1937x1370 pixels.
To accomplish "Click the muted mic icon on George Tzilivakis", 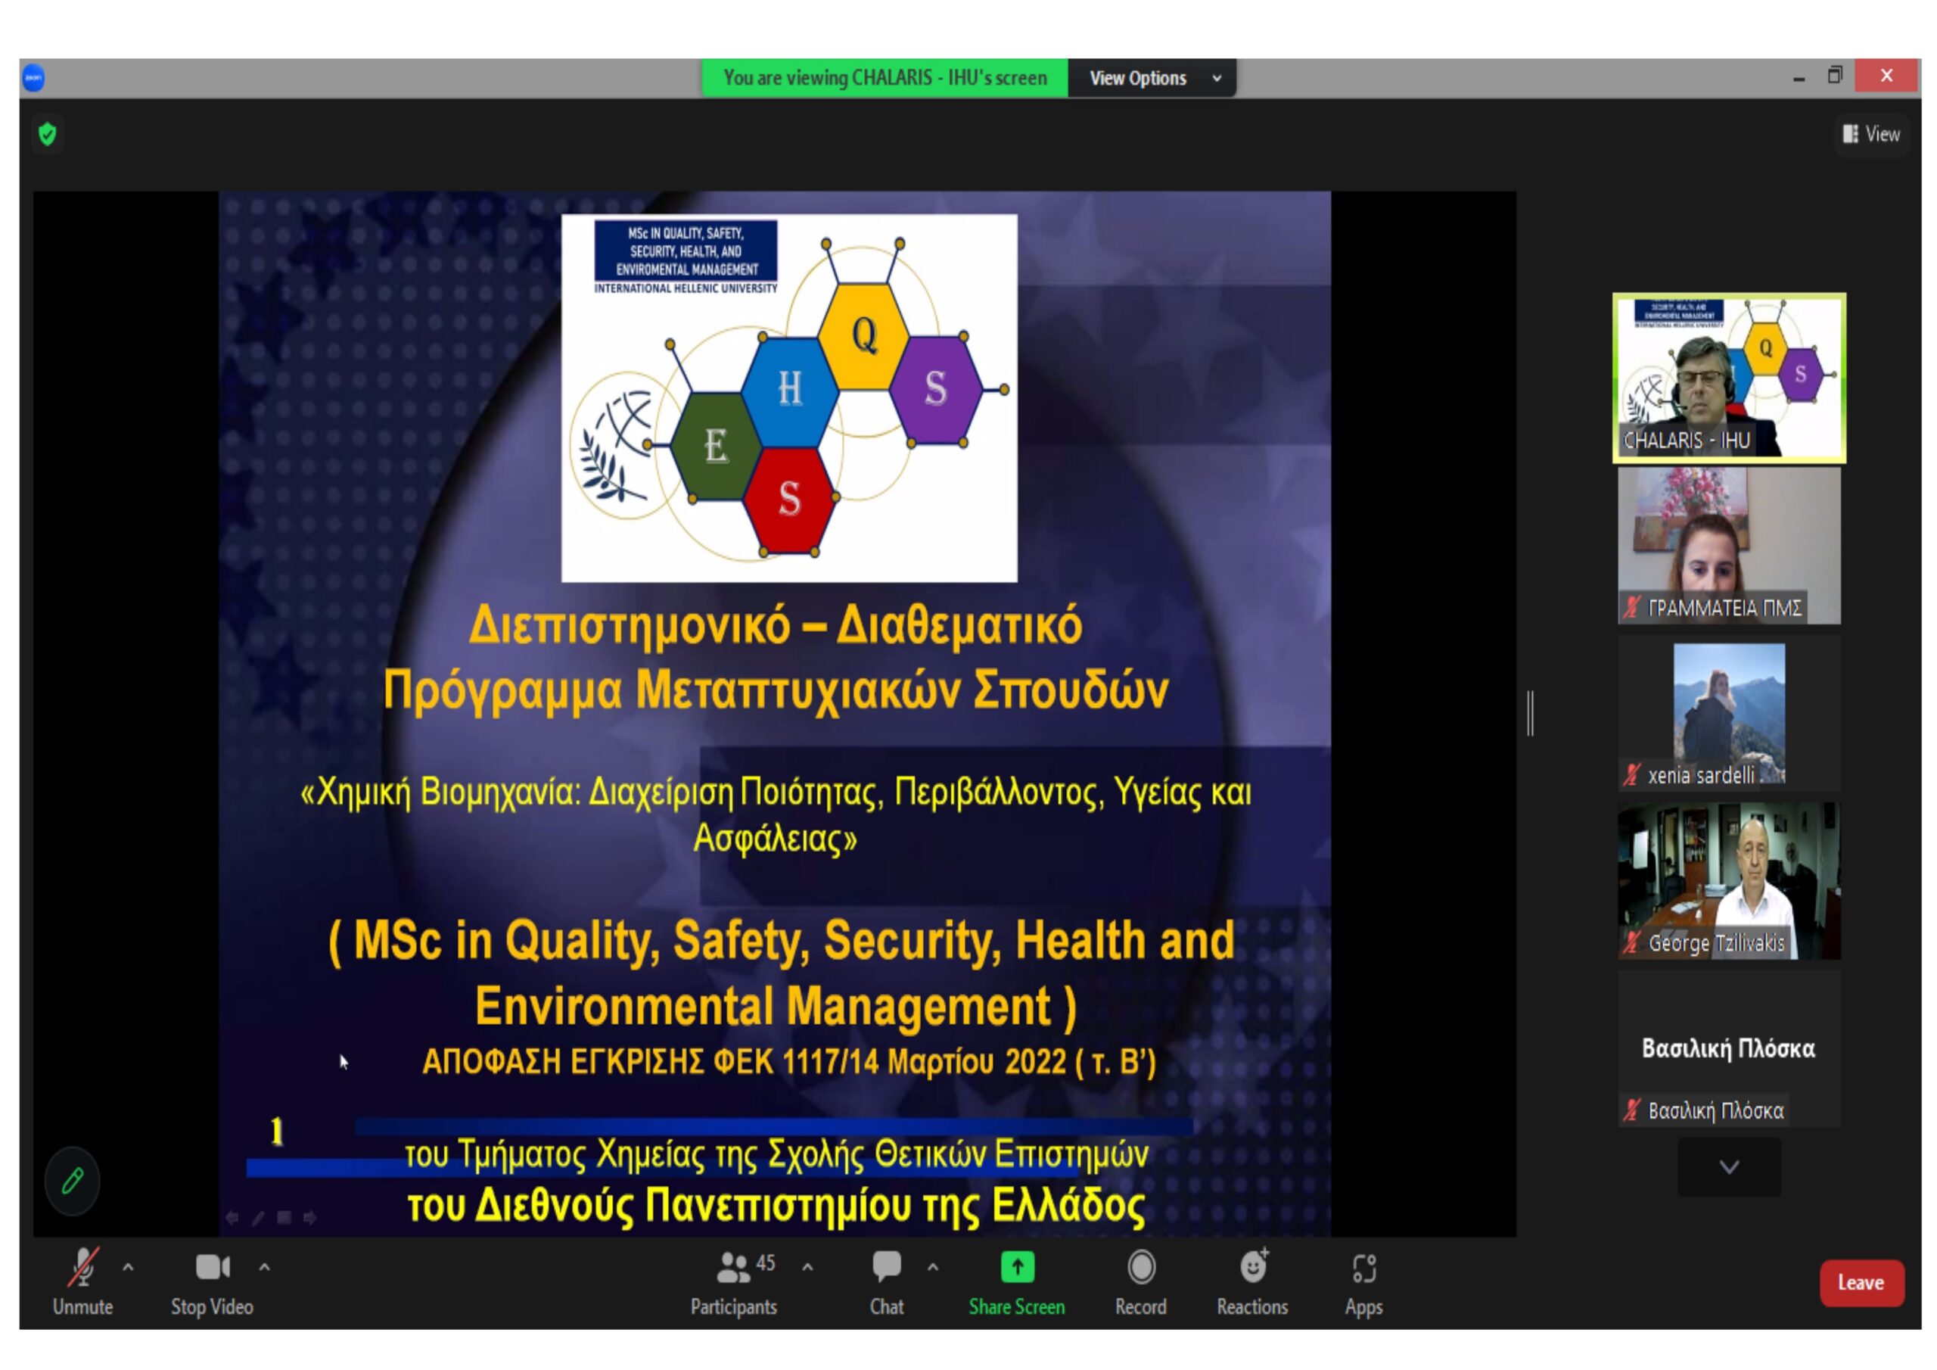I will 1631,942.
